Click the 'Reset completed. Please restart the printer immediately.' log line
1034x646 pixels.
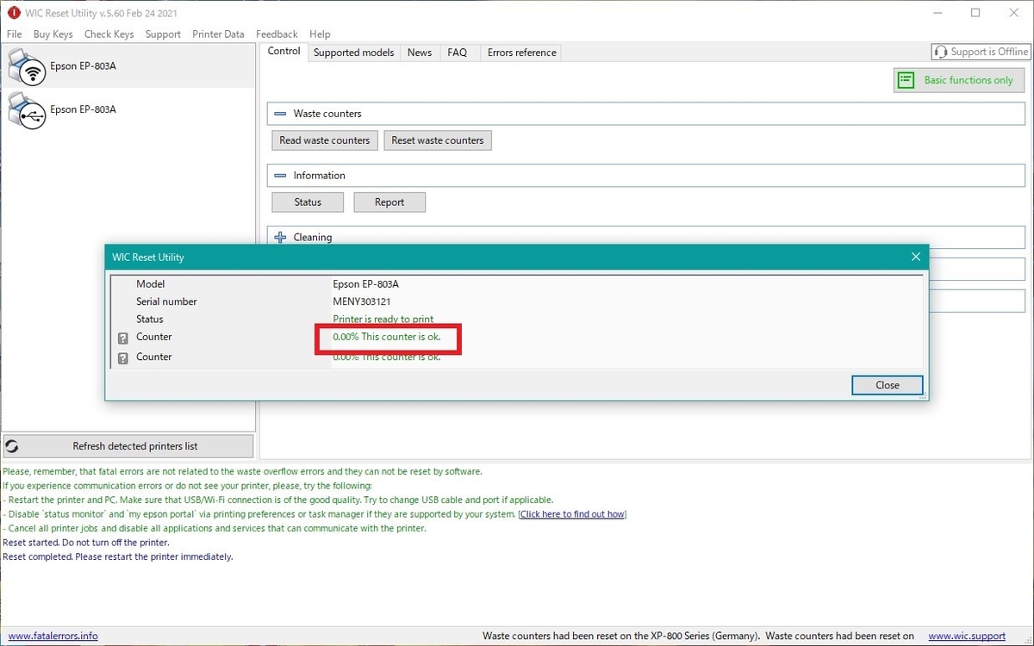coord(118,556)
